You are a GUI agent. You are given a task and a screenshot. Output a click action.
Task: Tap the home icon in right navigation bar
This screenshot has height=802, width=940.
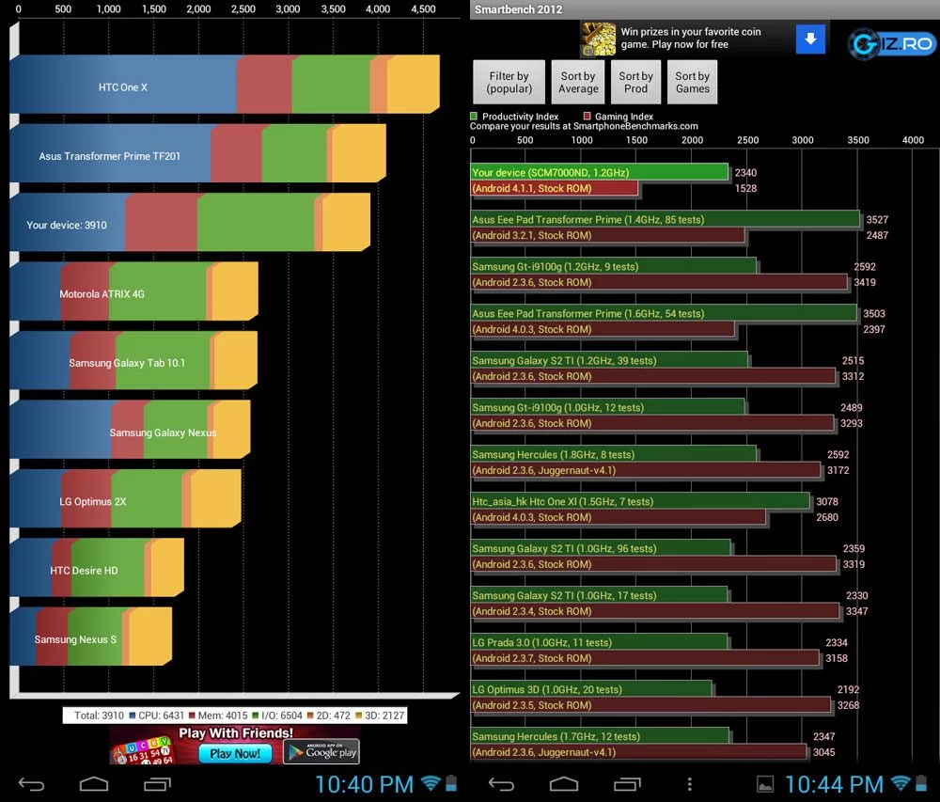pos(564,784)
